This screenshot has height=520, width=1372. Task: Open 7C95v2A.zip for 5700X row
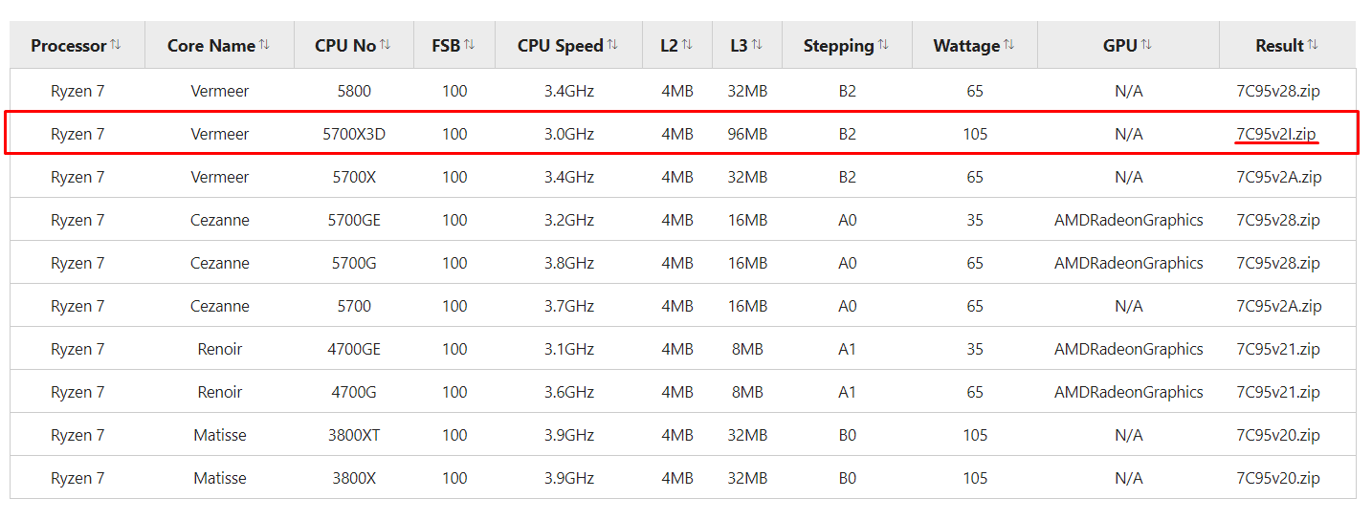coord(1279,177)
